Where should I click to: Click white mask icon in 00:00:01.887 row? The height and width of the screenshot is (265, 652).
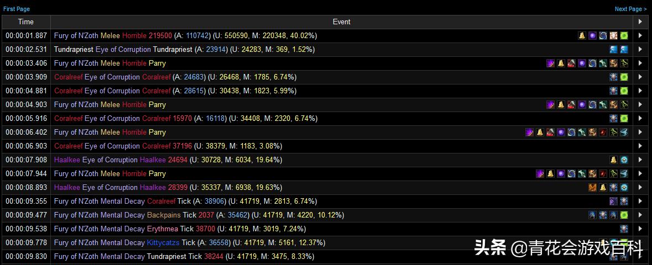pyautogui.click(x=613, y=36)
